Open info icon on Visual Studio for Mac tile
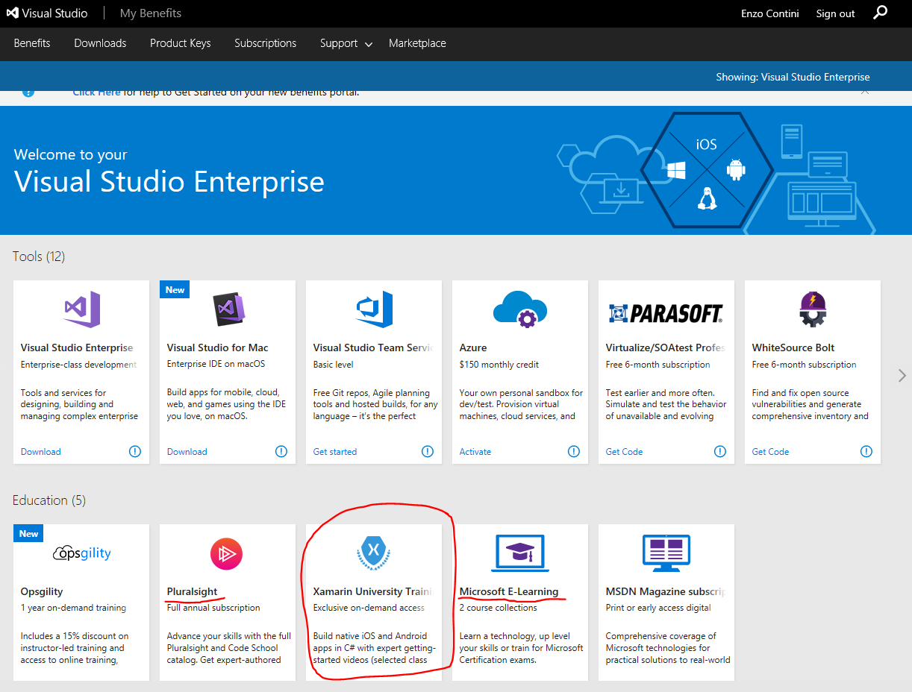This screenshot has height=692, width=912. 281,451
